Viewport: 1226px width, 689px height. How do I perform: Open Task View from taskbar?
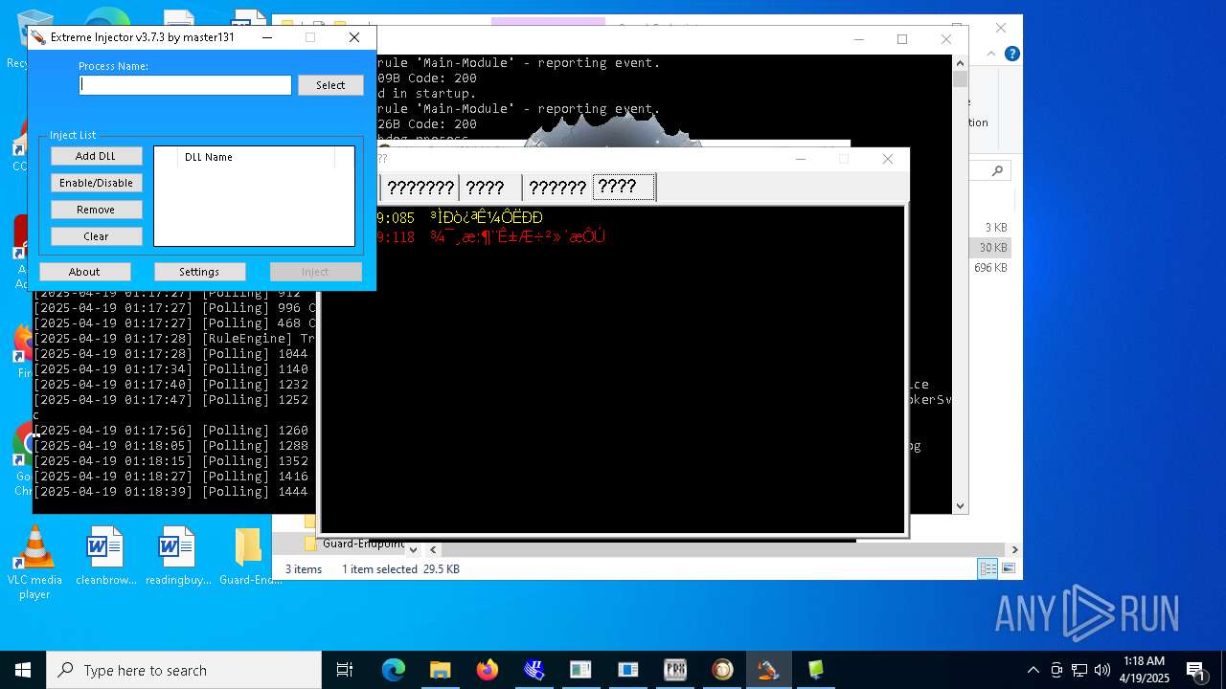pos(345,670)
